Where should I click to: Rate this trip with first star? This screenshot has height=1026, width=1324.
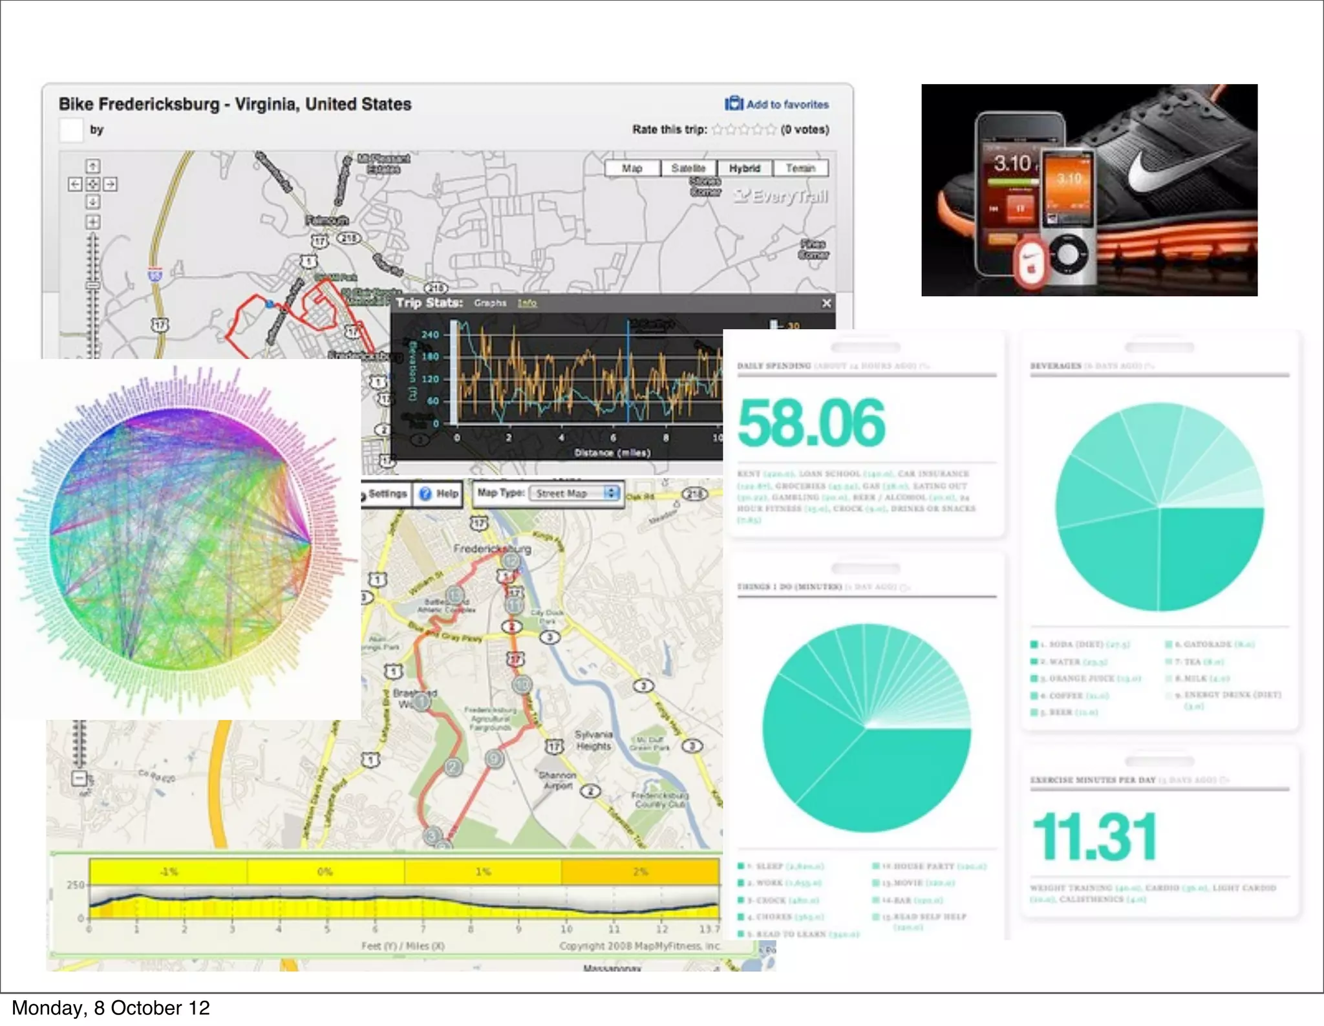[x=718, y=129]
